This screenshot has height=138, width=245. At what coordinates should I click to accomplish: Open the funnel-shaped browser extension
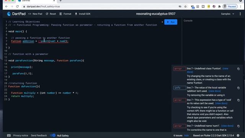pyautogui.click(x=193, y=7)
